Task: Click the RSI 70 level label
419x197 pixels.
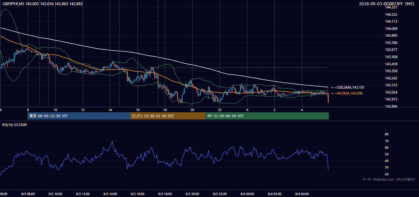Action: point(387,141)
